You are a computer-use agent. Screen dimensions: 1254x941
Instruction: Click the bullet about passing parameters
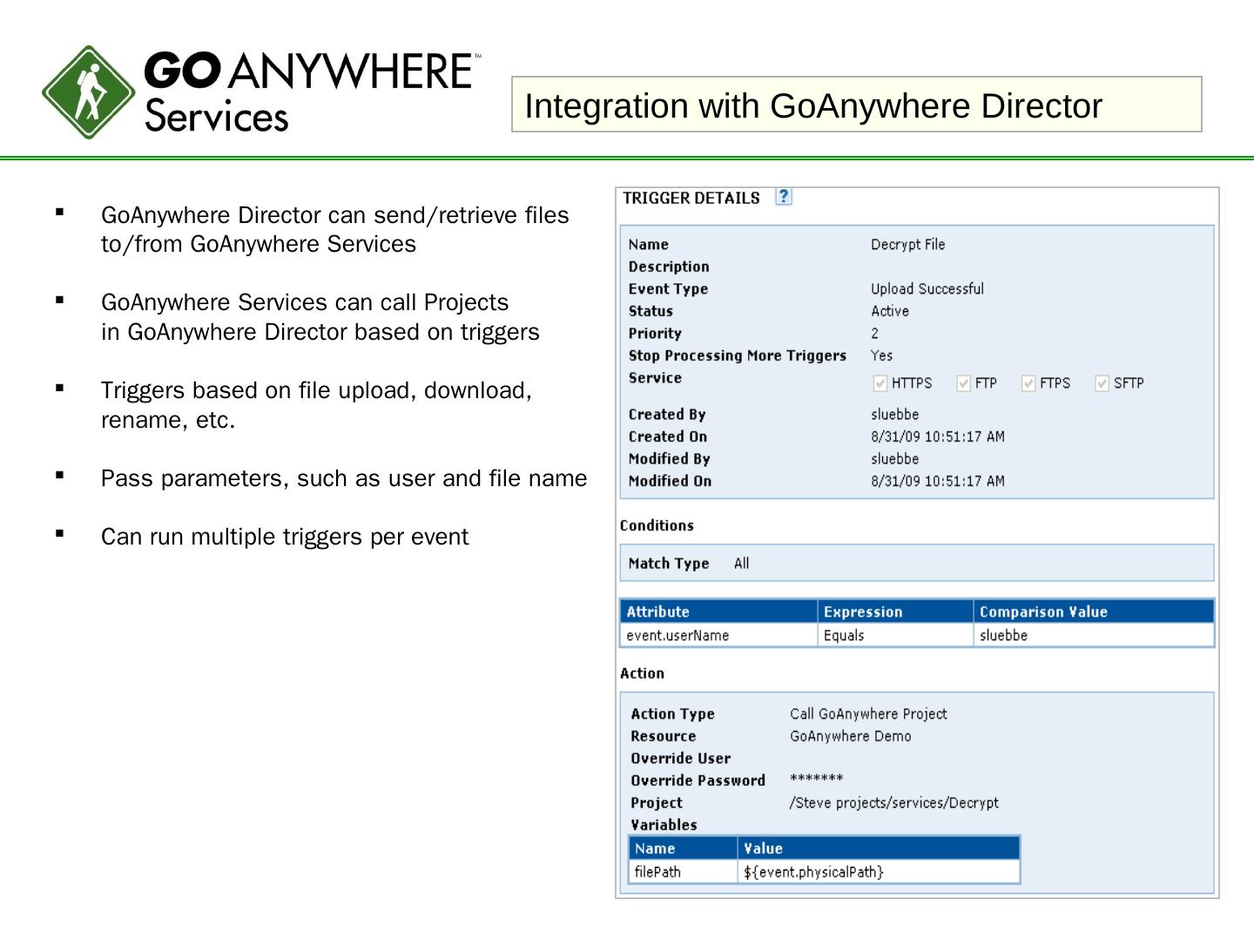click(344, 478)
